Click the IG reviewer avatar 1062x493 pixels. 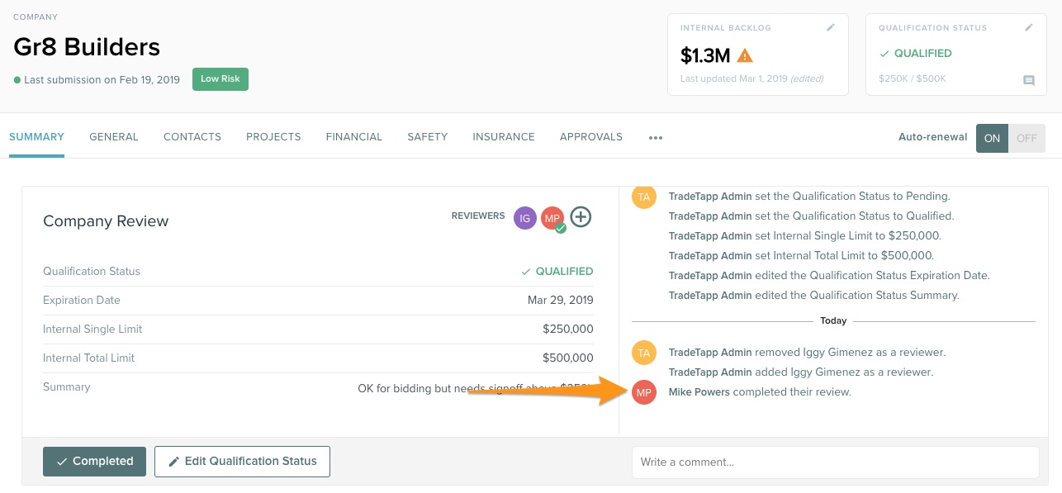524,217
